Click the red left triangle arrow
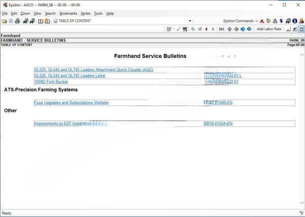Image resolution: width=305 pixels, height=217 pixels. (206, 29)
